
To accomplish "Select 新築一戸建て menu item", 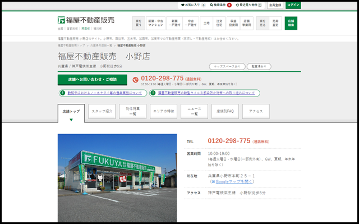I will point(174,23).
